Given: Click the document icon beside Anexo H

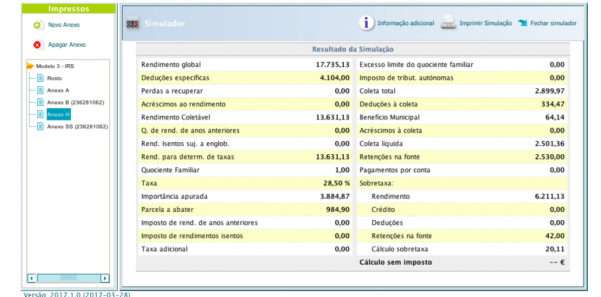Looking at the screenshot, I should click(40, 114).
